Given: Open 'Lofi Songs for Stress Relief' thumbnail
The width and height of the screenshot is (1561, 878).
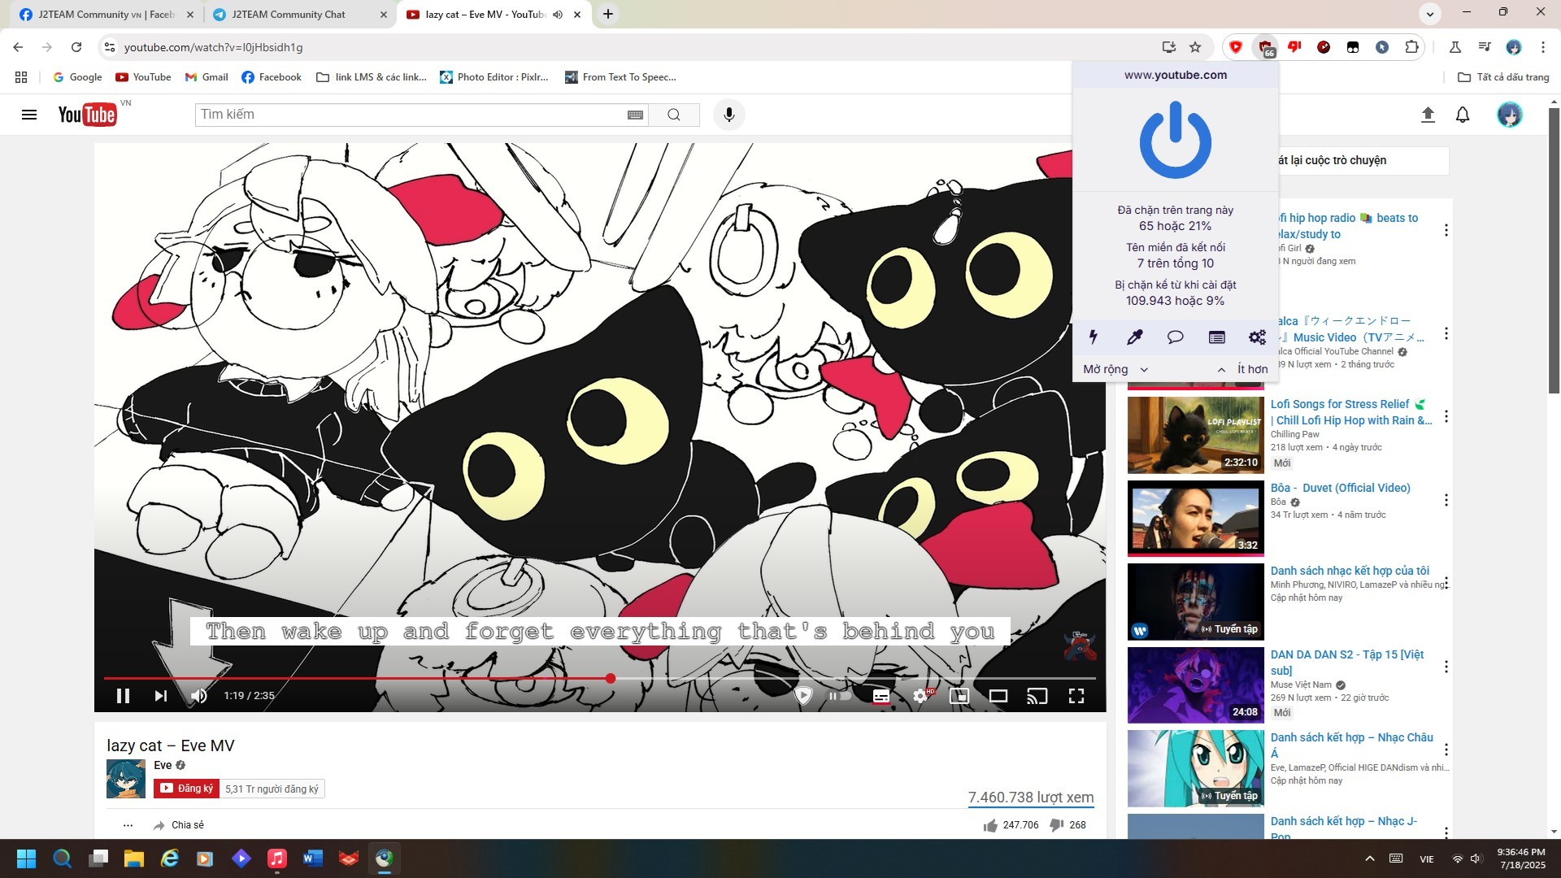Looking at the screenshot, I should click(x=1196, y=435).
